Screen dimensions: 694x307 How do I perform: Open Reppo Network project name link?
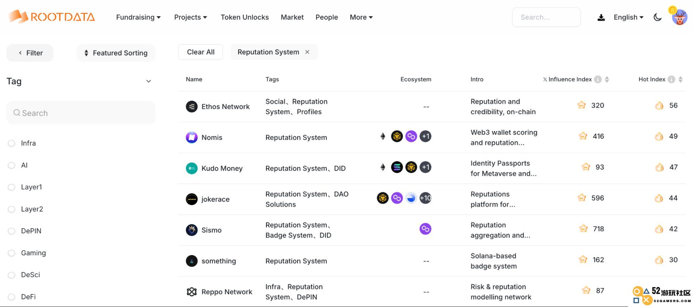(x=227, y=292)
